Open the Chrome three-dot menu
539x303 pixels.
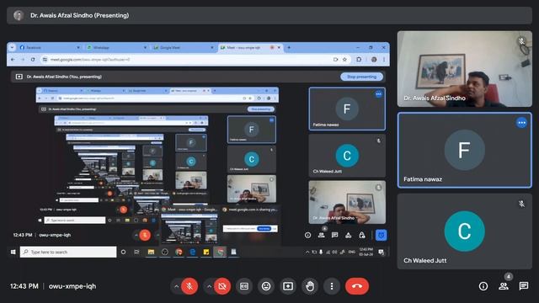384,60
